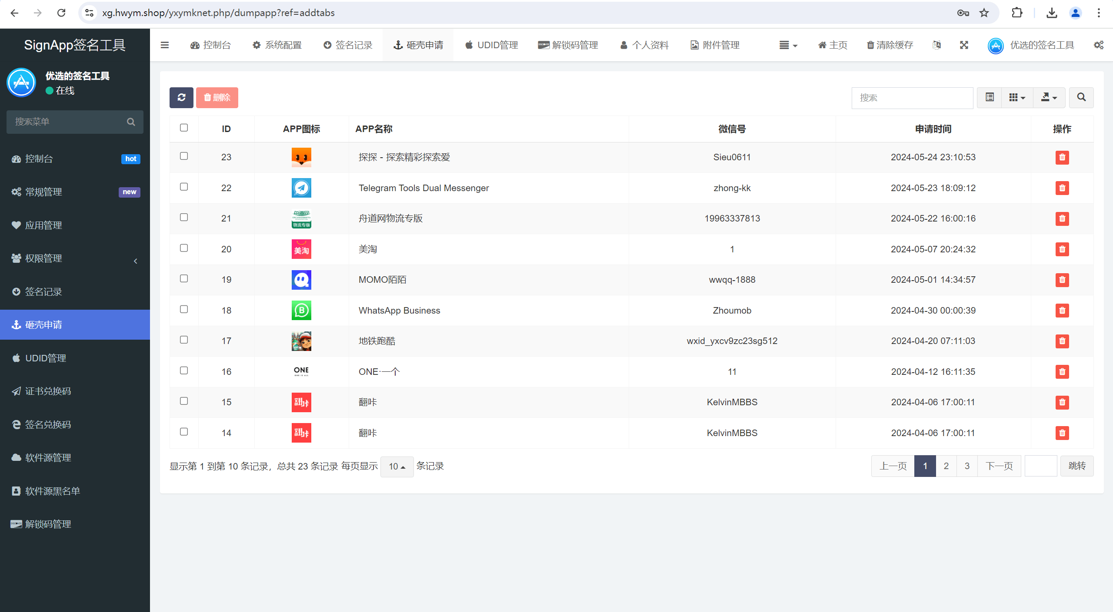Select checkbox for row ID 21
Screen dimensions: 1113x612
(x=184, y=217)
